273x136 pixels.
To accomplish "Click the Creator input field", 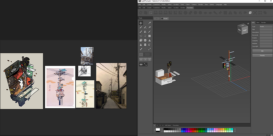I will coord(266,38).
